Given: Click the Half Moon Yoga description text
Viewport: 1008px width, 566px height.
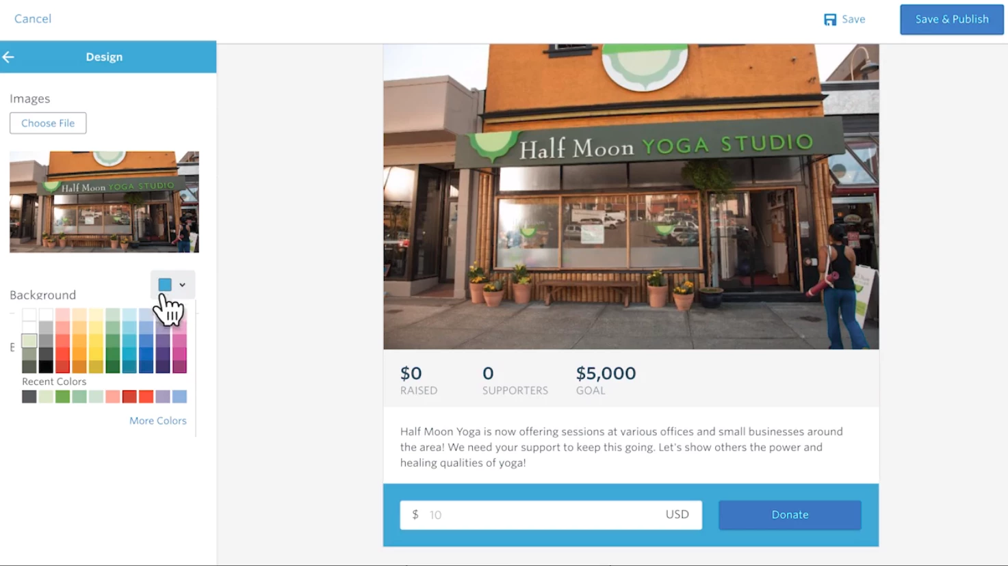Looking at the screenshot, I should tap(621, 447).
